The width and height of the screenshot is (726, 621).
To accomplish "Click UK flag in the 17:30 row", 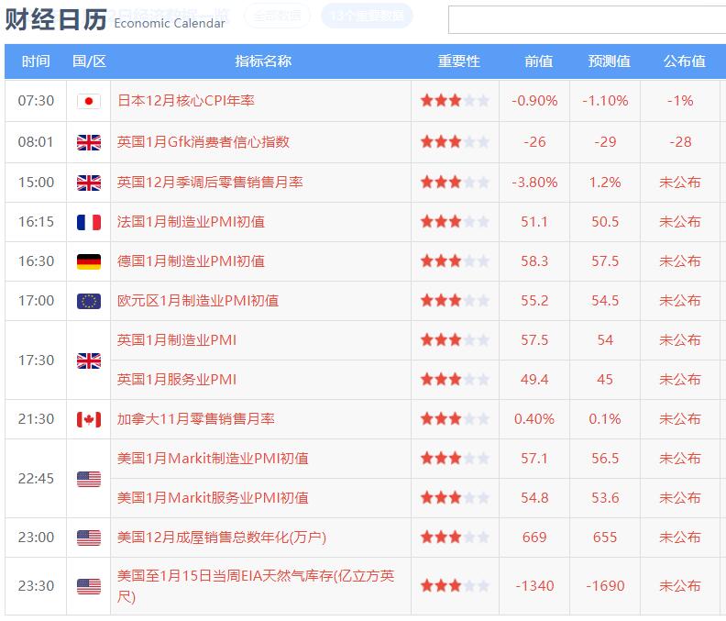I will click(89, 360).
